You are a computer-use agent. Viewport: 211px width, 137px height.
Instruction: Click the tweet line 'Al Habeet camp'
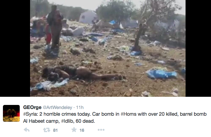[41, 121]
